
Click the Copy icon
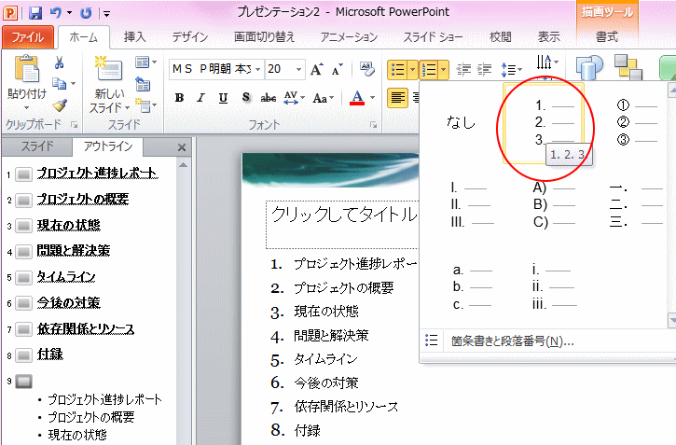click(x=59, y=83)
